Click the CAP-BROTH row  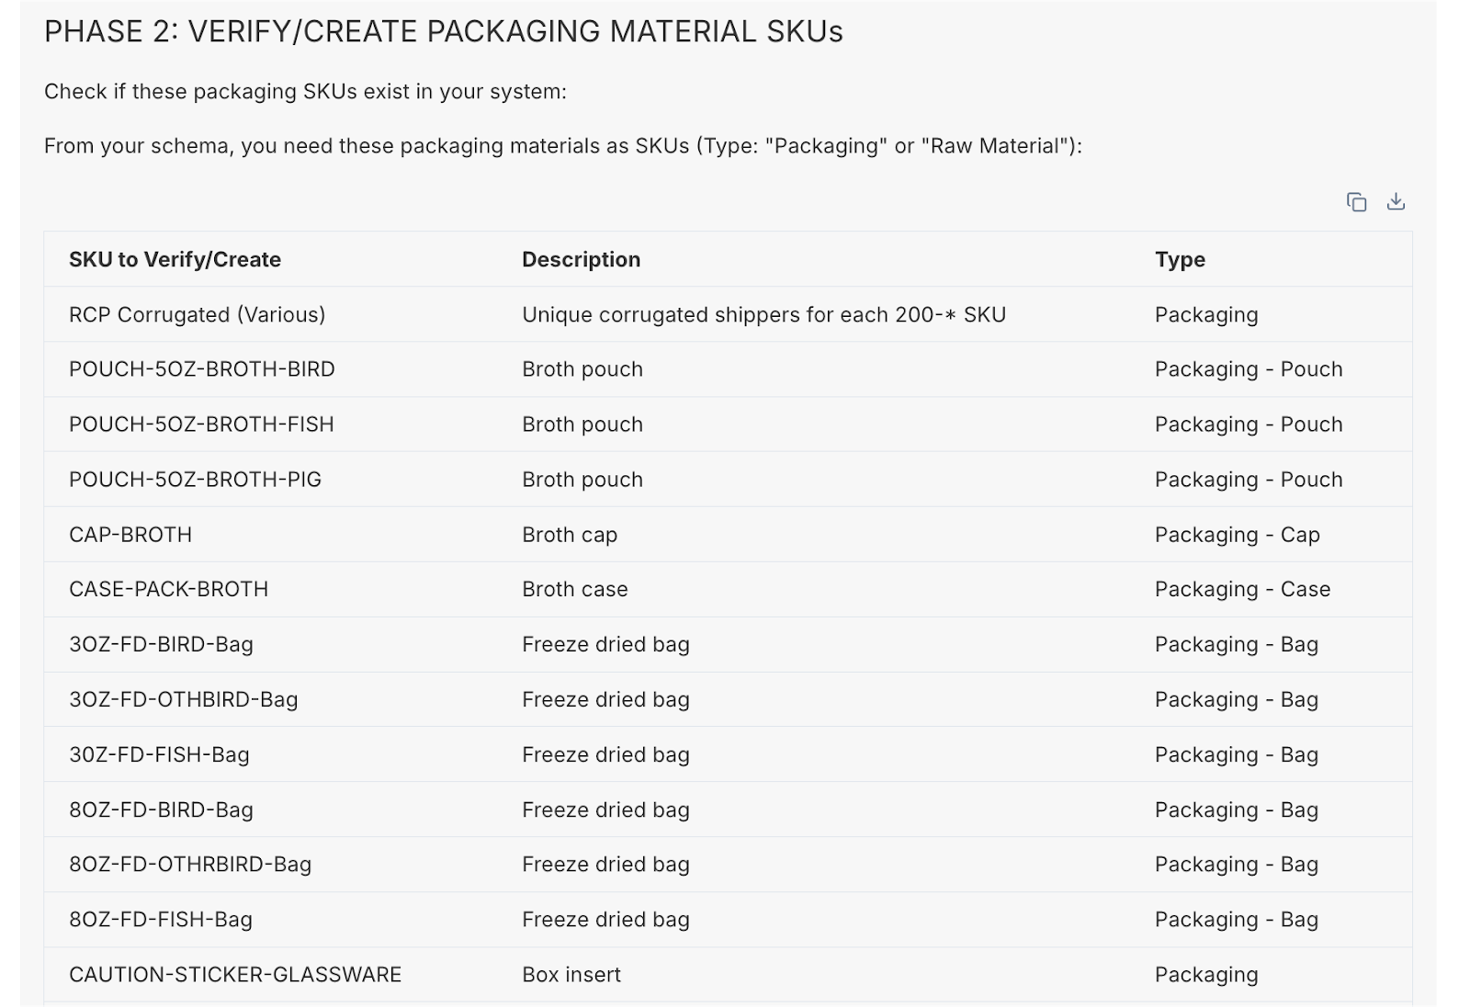[x=131, y=534]
